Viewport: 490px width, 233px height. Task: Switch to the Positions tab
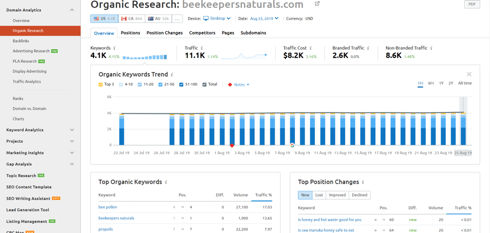(131, 33)
